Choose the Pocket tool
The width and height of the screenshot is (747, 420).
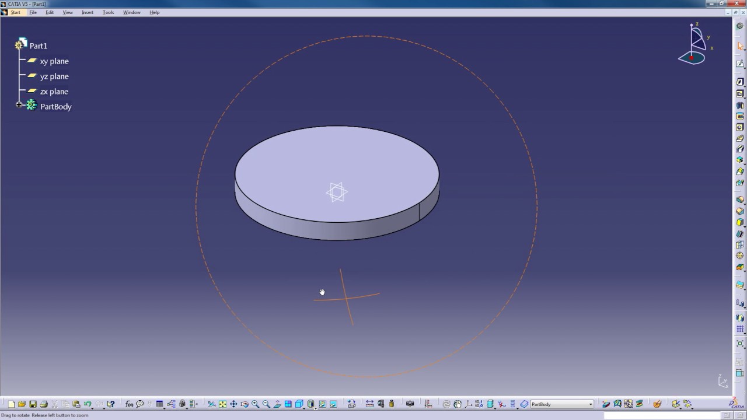[x=739, y=94]
